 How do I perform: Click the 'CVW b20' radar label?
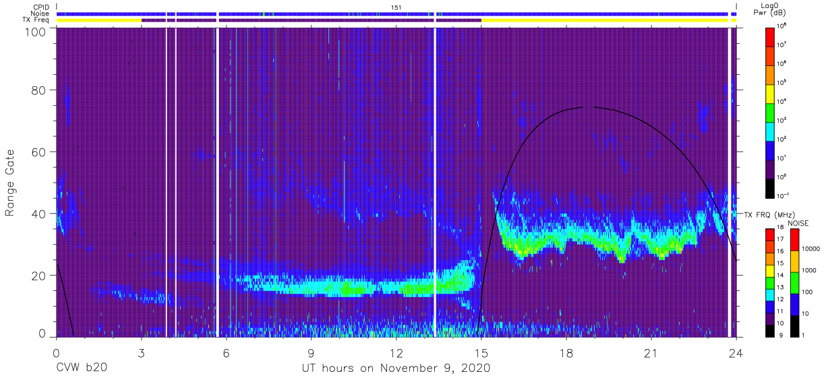coord(81,368)
